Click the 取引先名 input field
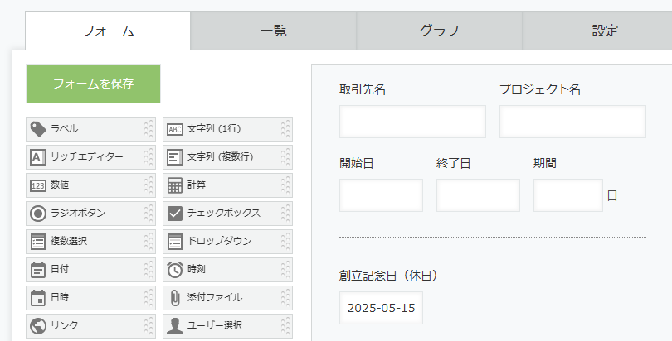Image resolution: width=672 pixels, height=341 pixels. tap(412, 122)
